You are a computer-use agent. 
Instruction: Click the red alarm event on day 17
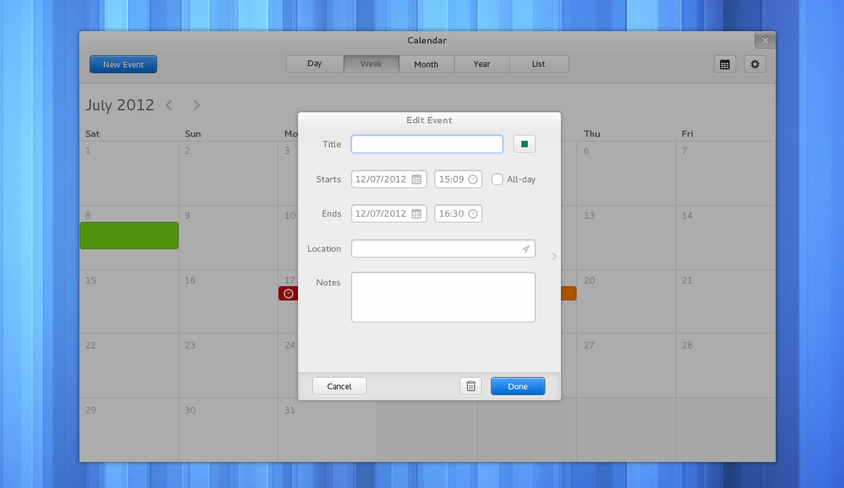pos(288,293)
